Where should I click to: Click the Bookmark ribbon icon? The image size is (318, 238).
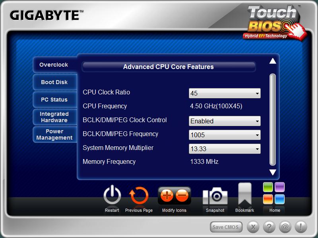coord(244,195)
